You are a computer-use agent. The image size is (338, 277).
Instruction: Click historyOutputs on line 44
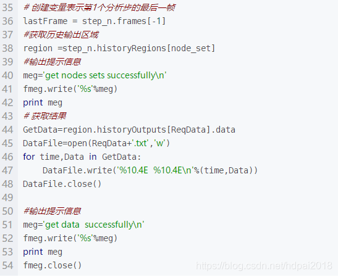(131, 130)
